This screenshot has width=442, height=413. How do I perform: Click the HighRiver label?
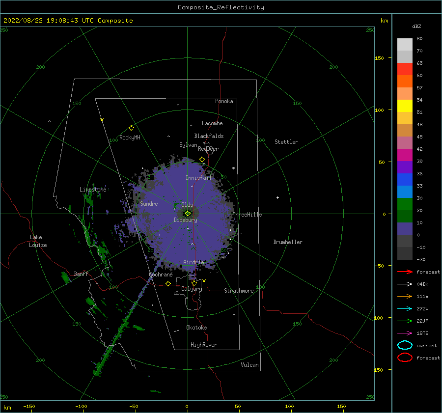coord(204,345)
